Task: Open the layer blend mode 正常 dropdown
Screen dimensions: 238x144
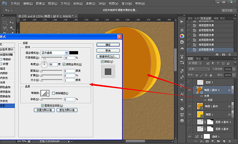Action: point(199,69)
